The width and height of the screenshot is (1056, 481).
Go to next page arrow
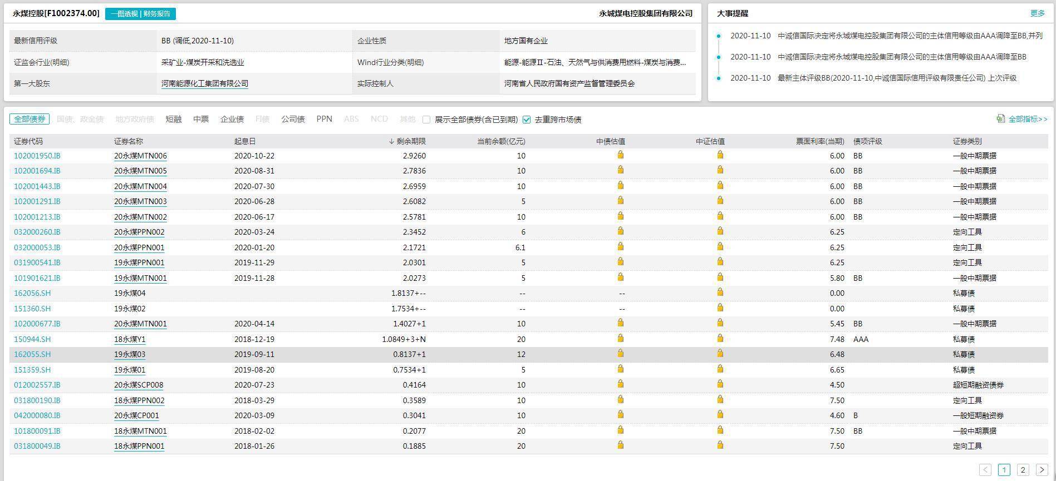(1042, 470)
